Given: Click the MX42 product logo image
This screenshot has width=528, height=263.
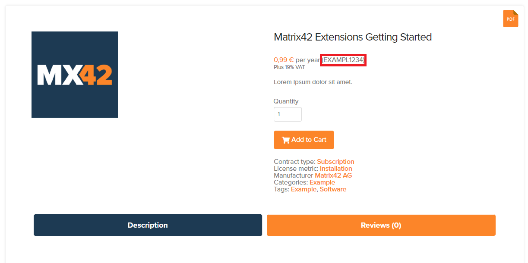Looking at the screenshot, I should (74, 74).
